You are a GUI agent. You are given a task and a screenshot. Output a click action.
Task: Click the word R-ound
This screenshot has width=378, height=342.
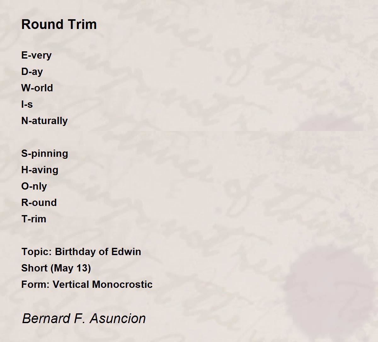pos(39,202)
